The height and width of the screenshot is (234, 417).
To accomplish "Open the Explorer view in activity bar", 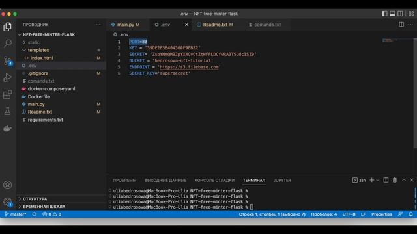I will point(7,27).
